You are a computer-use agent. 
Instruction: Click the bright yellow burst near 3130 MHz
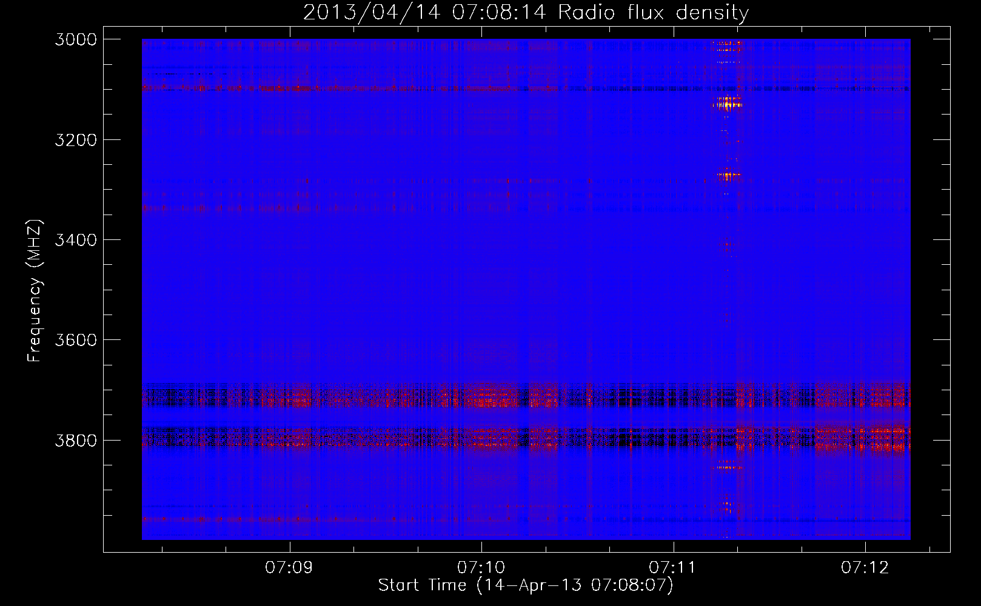[728, 104]
